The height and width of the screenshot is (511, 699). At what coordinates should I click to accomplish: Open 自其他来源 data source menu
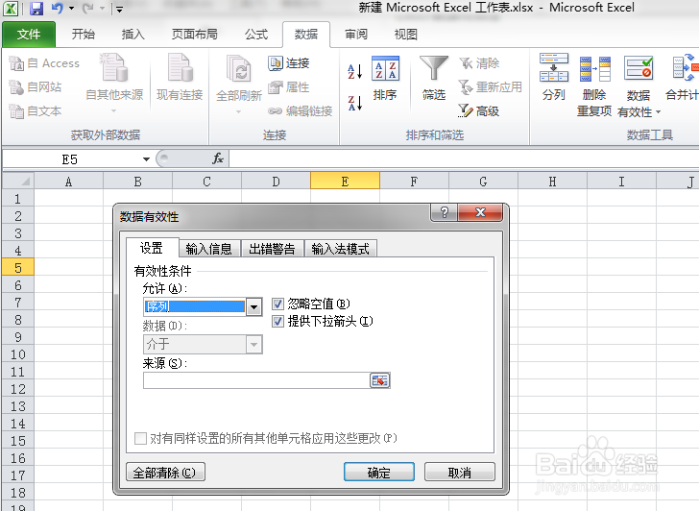[x=114, y=83]
